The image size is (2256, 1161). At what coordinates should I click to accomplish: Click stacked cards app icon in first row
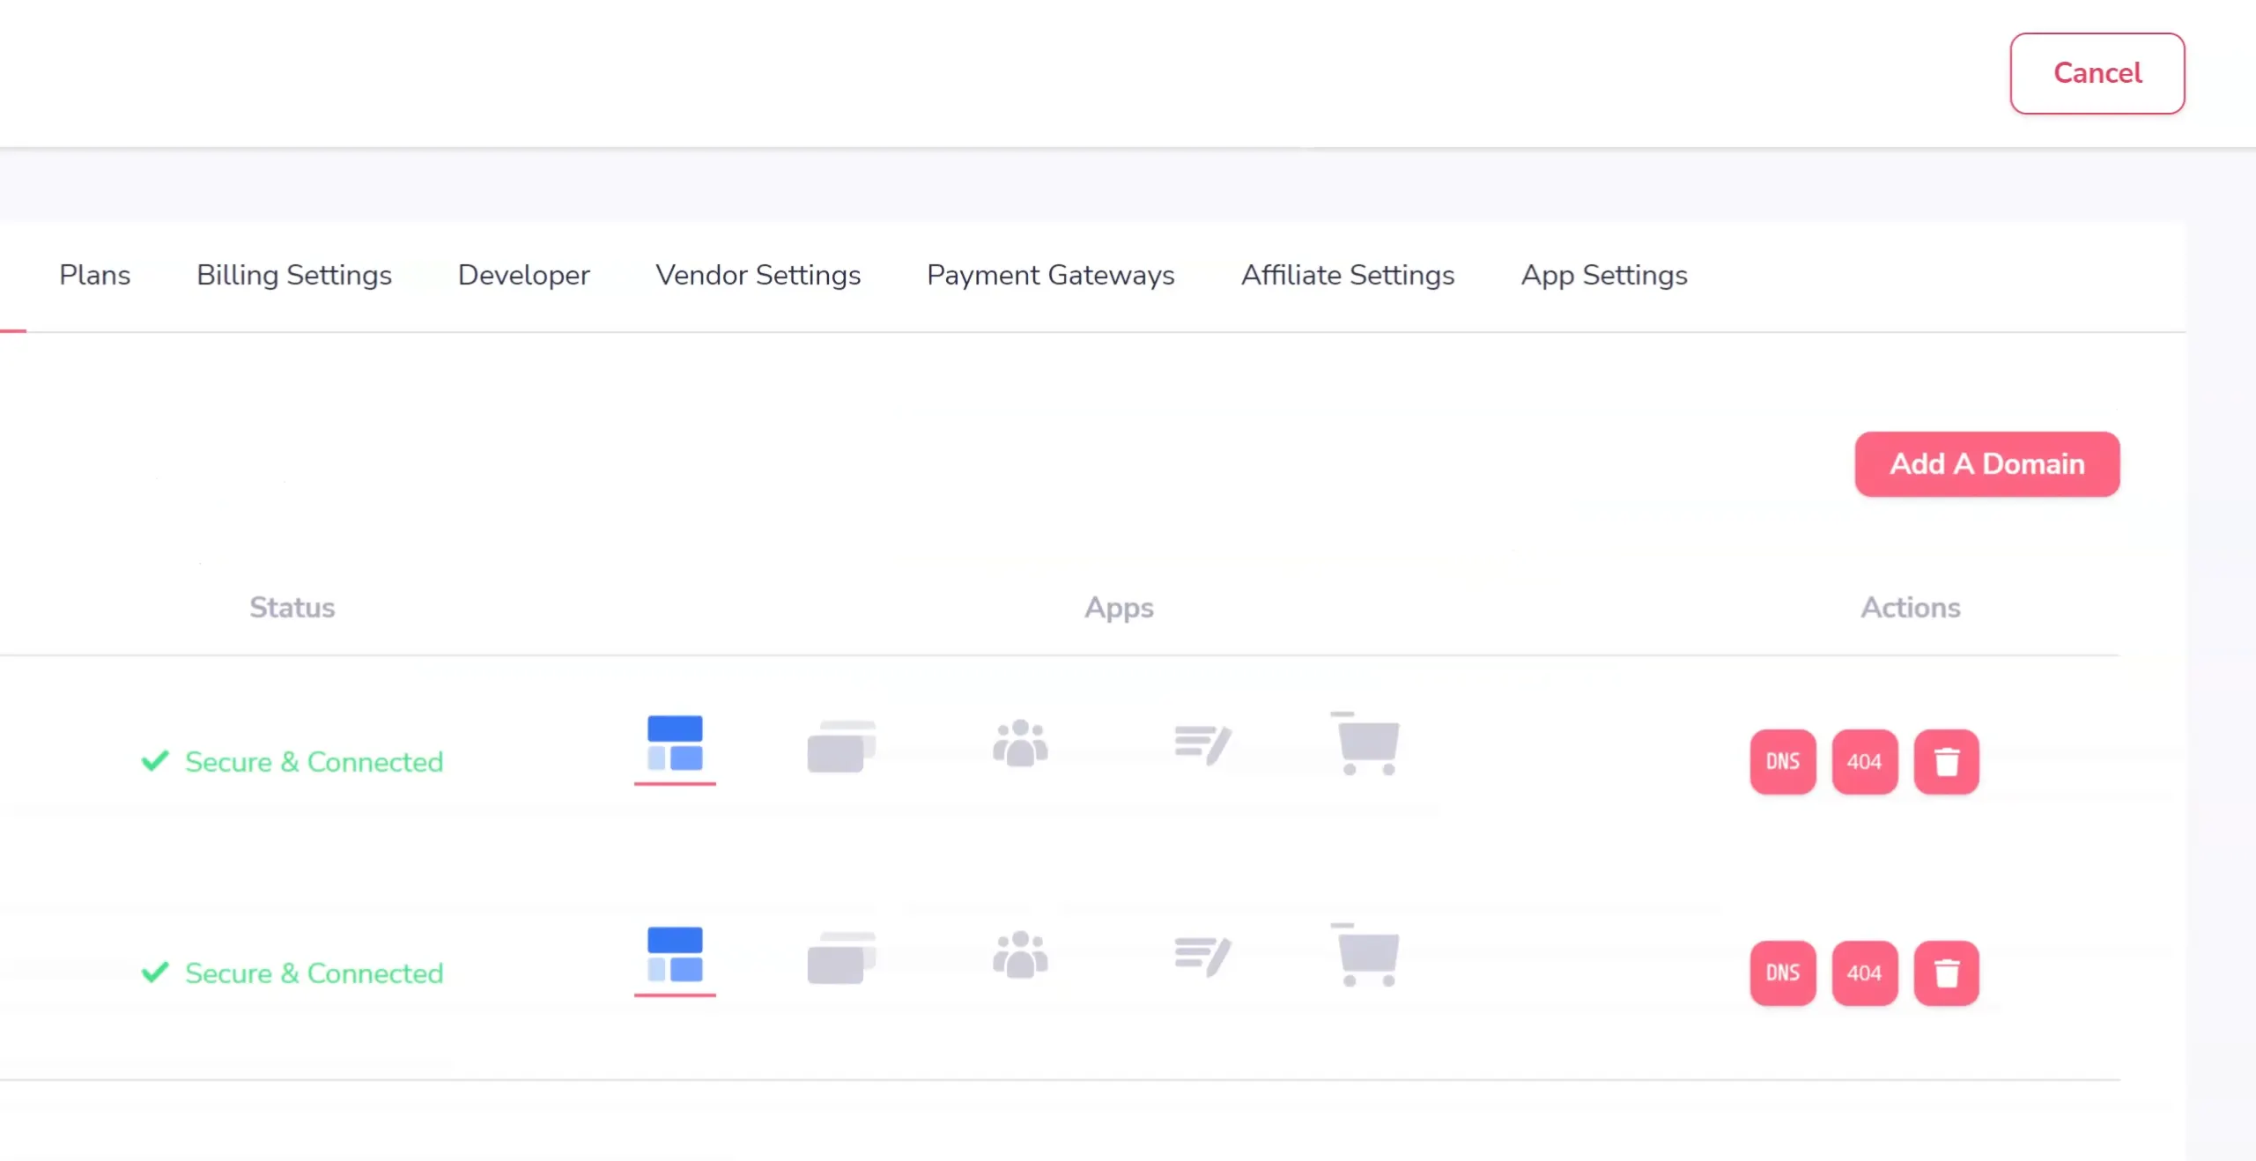[x=841, y=746]
